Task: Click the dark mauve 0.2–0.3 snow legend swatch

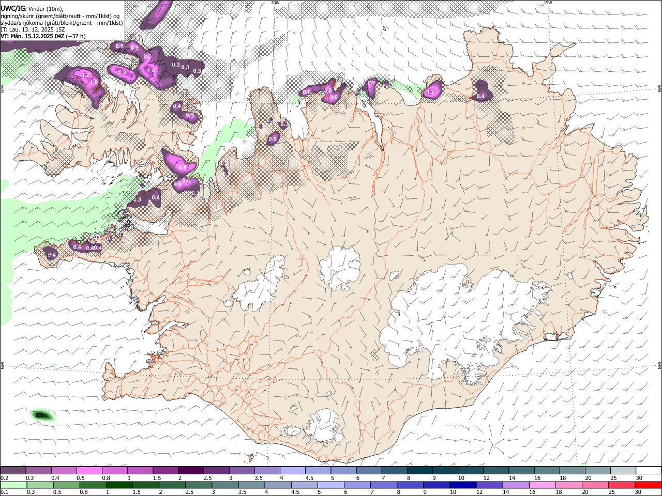Action: (x=13, y=470)
